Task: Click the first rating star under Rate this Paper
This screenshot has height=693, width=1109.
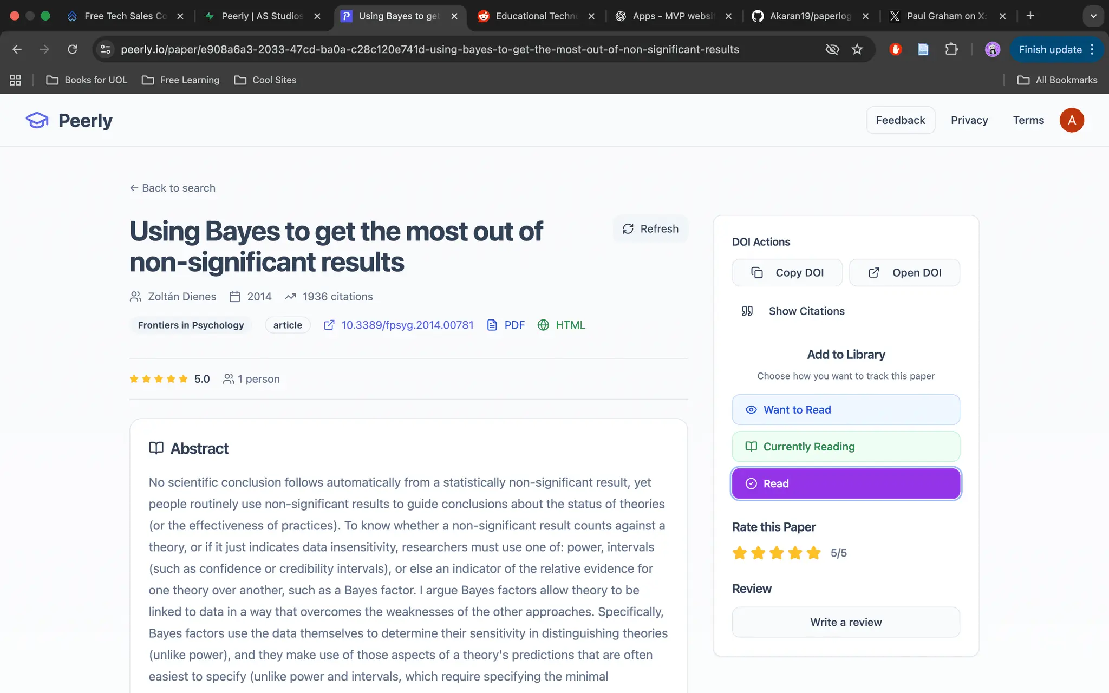Action: tap(740, 553)
